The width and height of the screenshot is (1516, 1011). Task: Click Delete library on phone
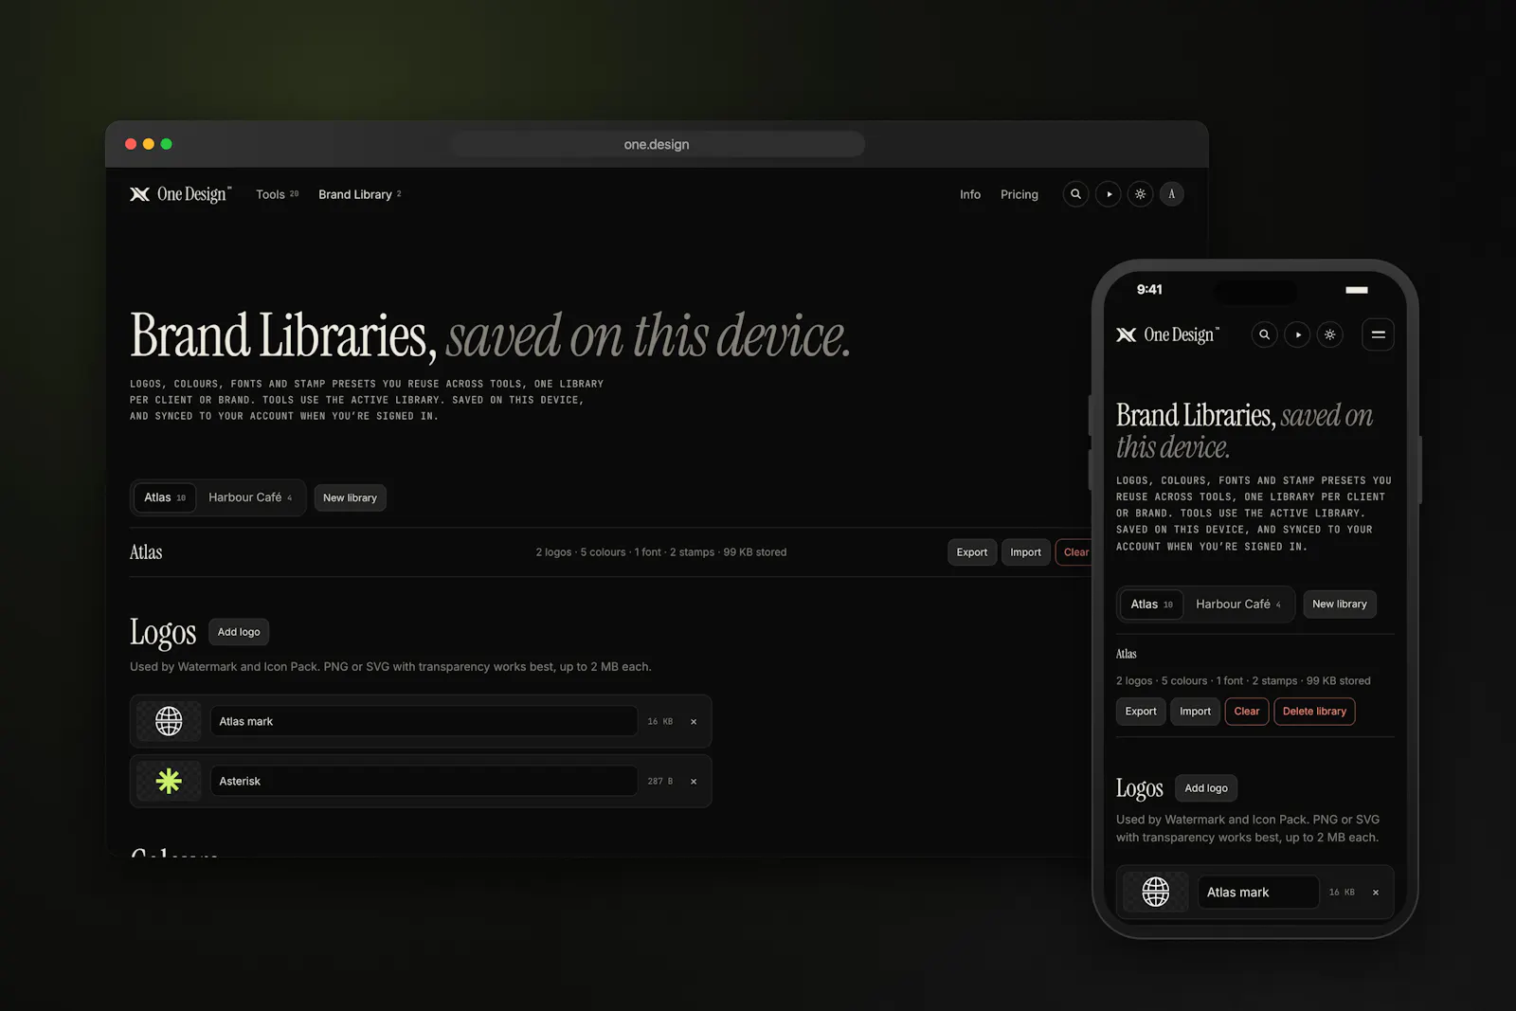(1314, 712)
